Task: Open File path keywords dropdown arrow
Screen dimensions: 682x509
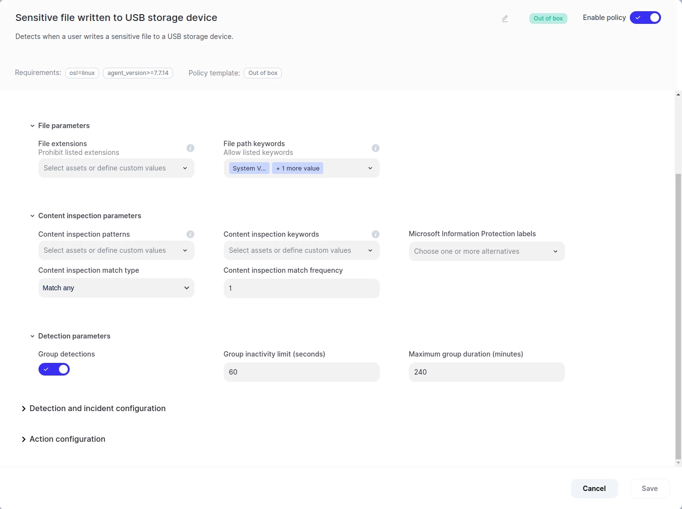Action: [x=370, y=169]
